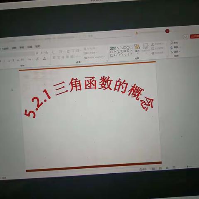Click the 查找 find button
The width and height of the screenshot is (199, 199).
point(174,43)
